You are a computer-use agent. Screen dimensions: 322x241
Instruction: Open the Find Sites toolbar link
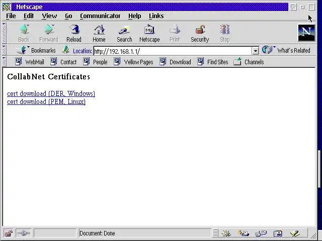(212, 62)
